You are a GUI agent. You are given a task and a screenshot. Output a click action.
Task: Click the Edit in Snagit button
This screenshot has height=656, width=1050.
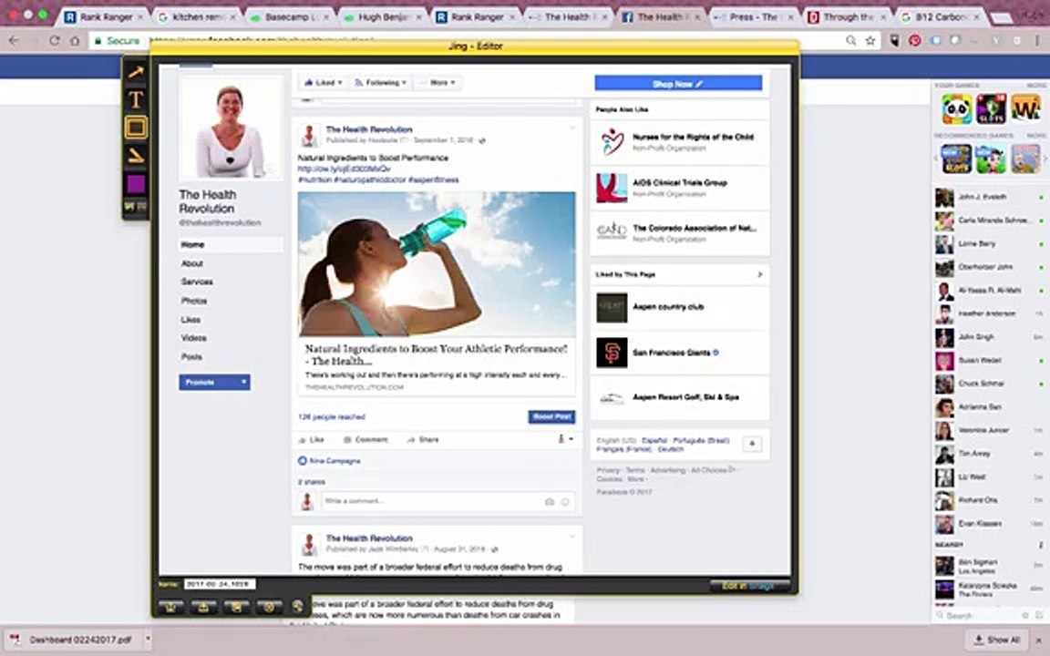click(748, 586)
